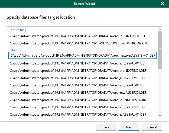
Task: Click the editable orcl_restored\SYSTEM01.DBF path field
Action: click(82, 56)
